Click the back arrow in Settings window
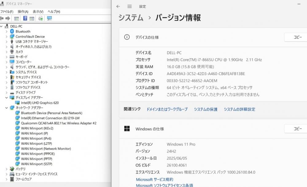Viewport: 307px width, 187px height. pyautogui.click(x=118, y=6)
